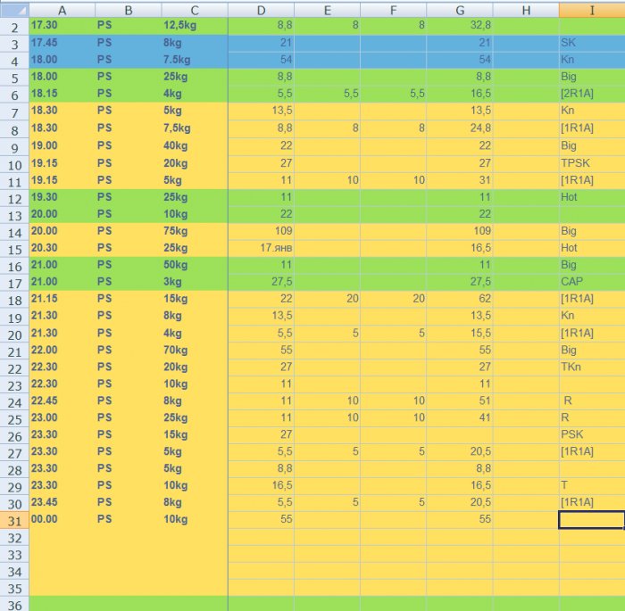Select the 75kg cell in column C

point(195,231)
